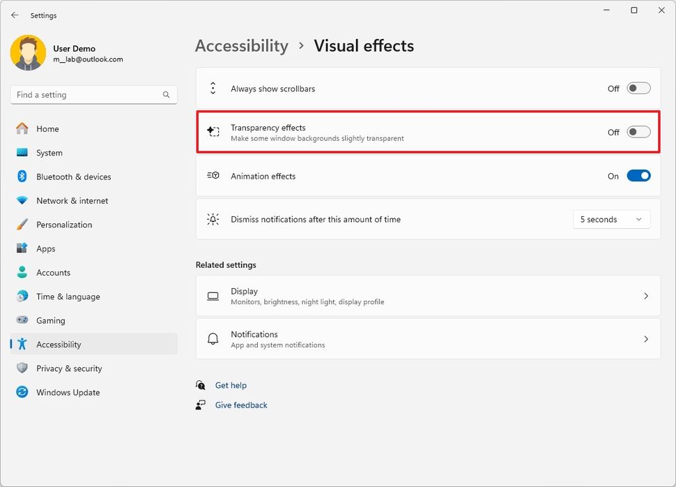Viewport: 676px width, 487px height.
Task: Turn on Transparency effects toggle
Action: [638, 132]
